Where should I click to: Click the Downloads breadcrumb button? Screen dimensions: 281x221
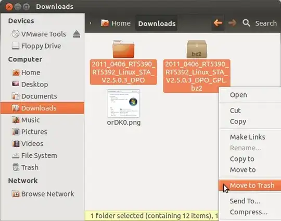pyautogui.click(x=157, y=23)
